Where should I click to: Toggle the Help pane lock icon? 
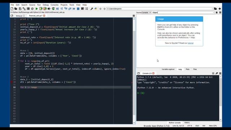tap(217, 13)
